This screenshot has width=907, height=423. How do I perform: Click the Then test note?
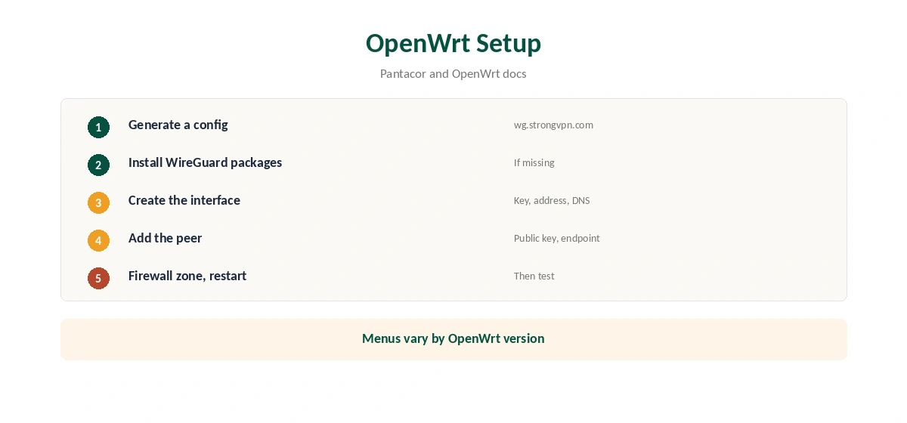pyautogui.click(x=534, y=276)
